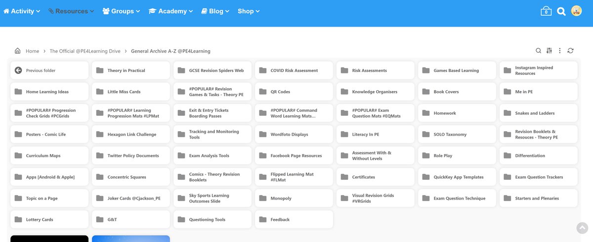Open Exam Analysis Tools folder
Screen dimensions: 593x242
[x=212, y=155]
